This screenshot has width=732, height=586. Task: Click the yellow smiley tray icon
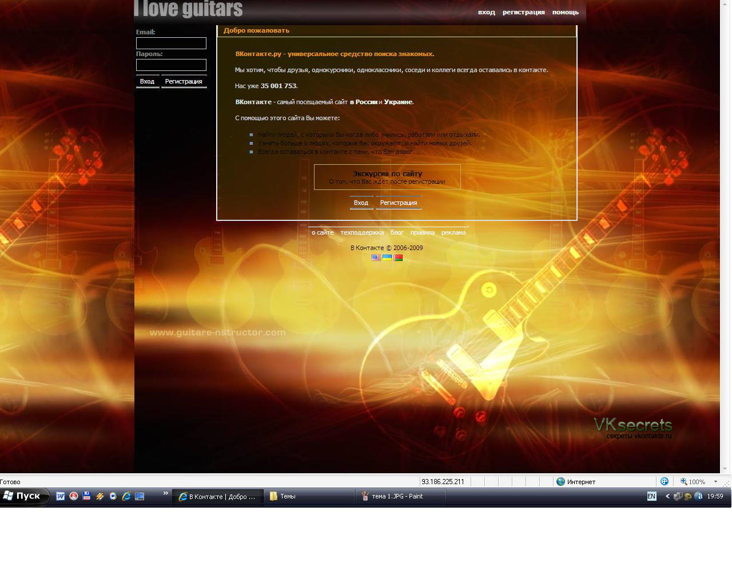pyautogui.click(x=688, y=496)
